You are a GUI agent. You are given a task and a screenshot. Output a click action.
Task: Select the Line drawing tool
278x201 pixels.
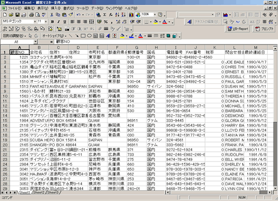[71, 36]
